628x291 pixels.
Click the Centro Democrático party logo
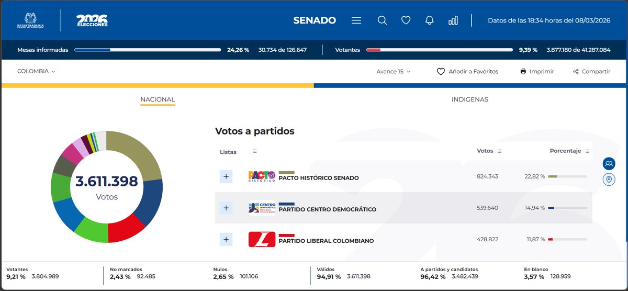pos(262,208)
